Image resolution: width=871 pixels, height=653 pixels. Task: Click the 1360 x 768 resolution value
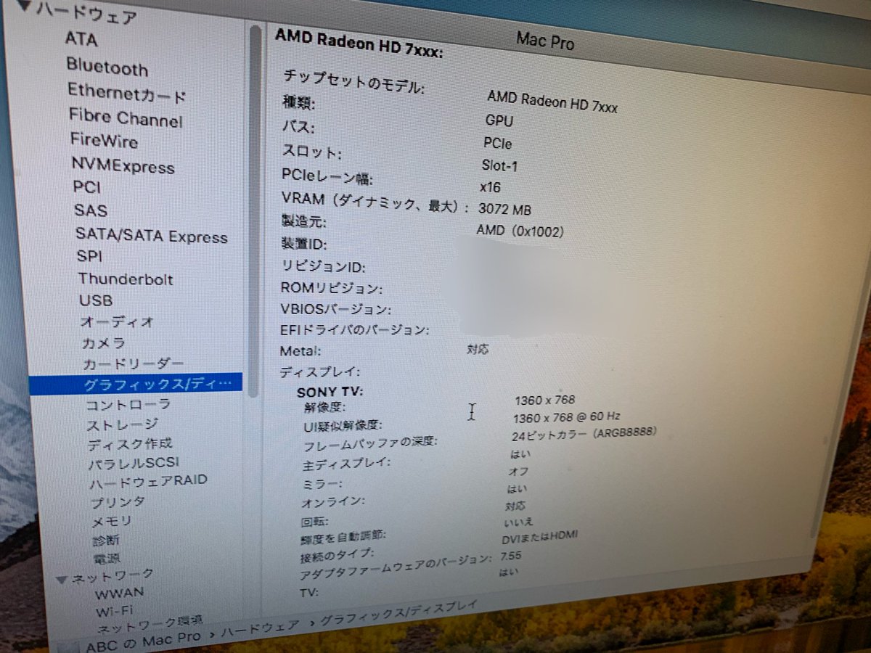[x=545, y=400]
